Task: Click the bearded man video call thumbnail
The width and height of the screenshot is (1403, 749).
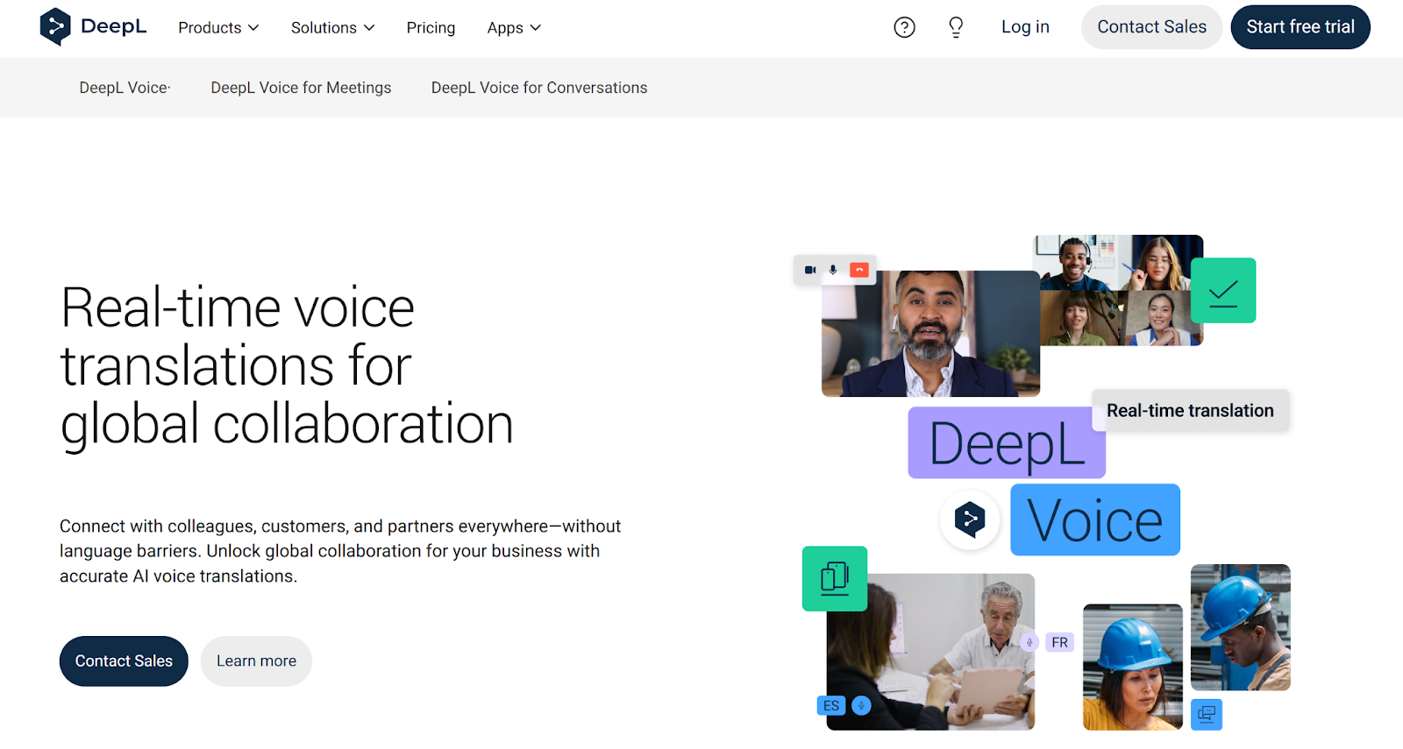Action: tap(930, 334)
